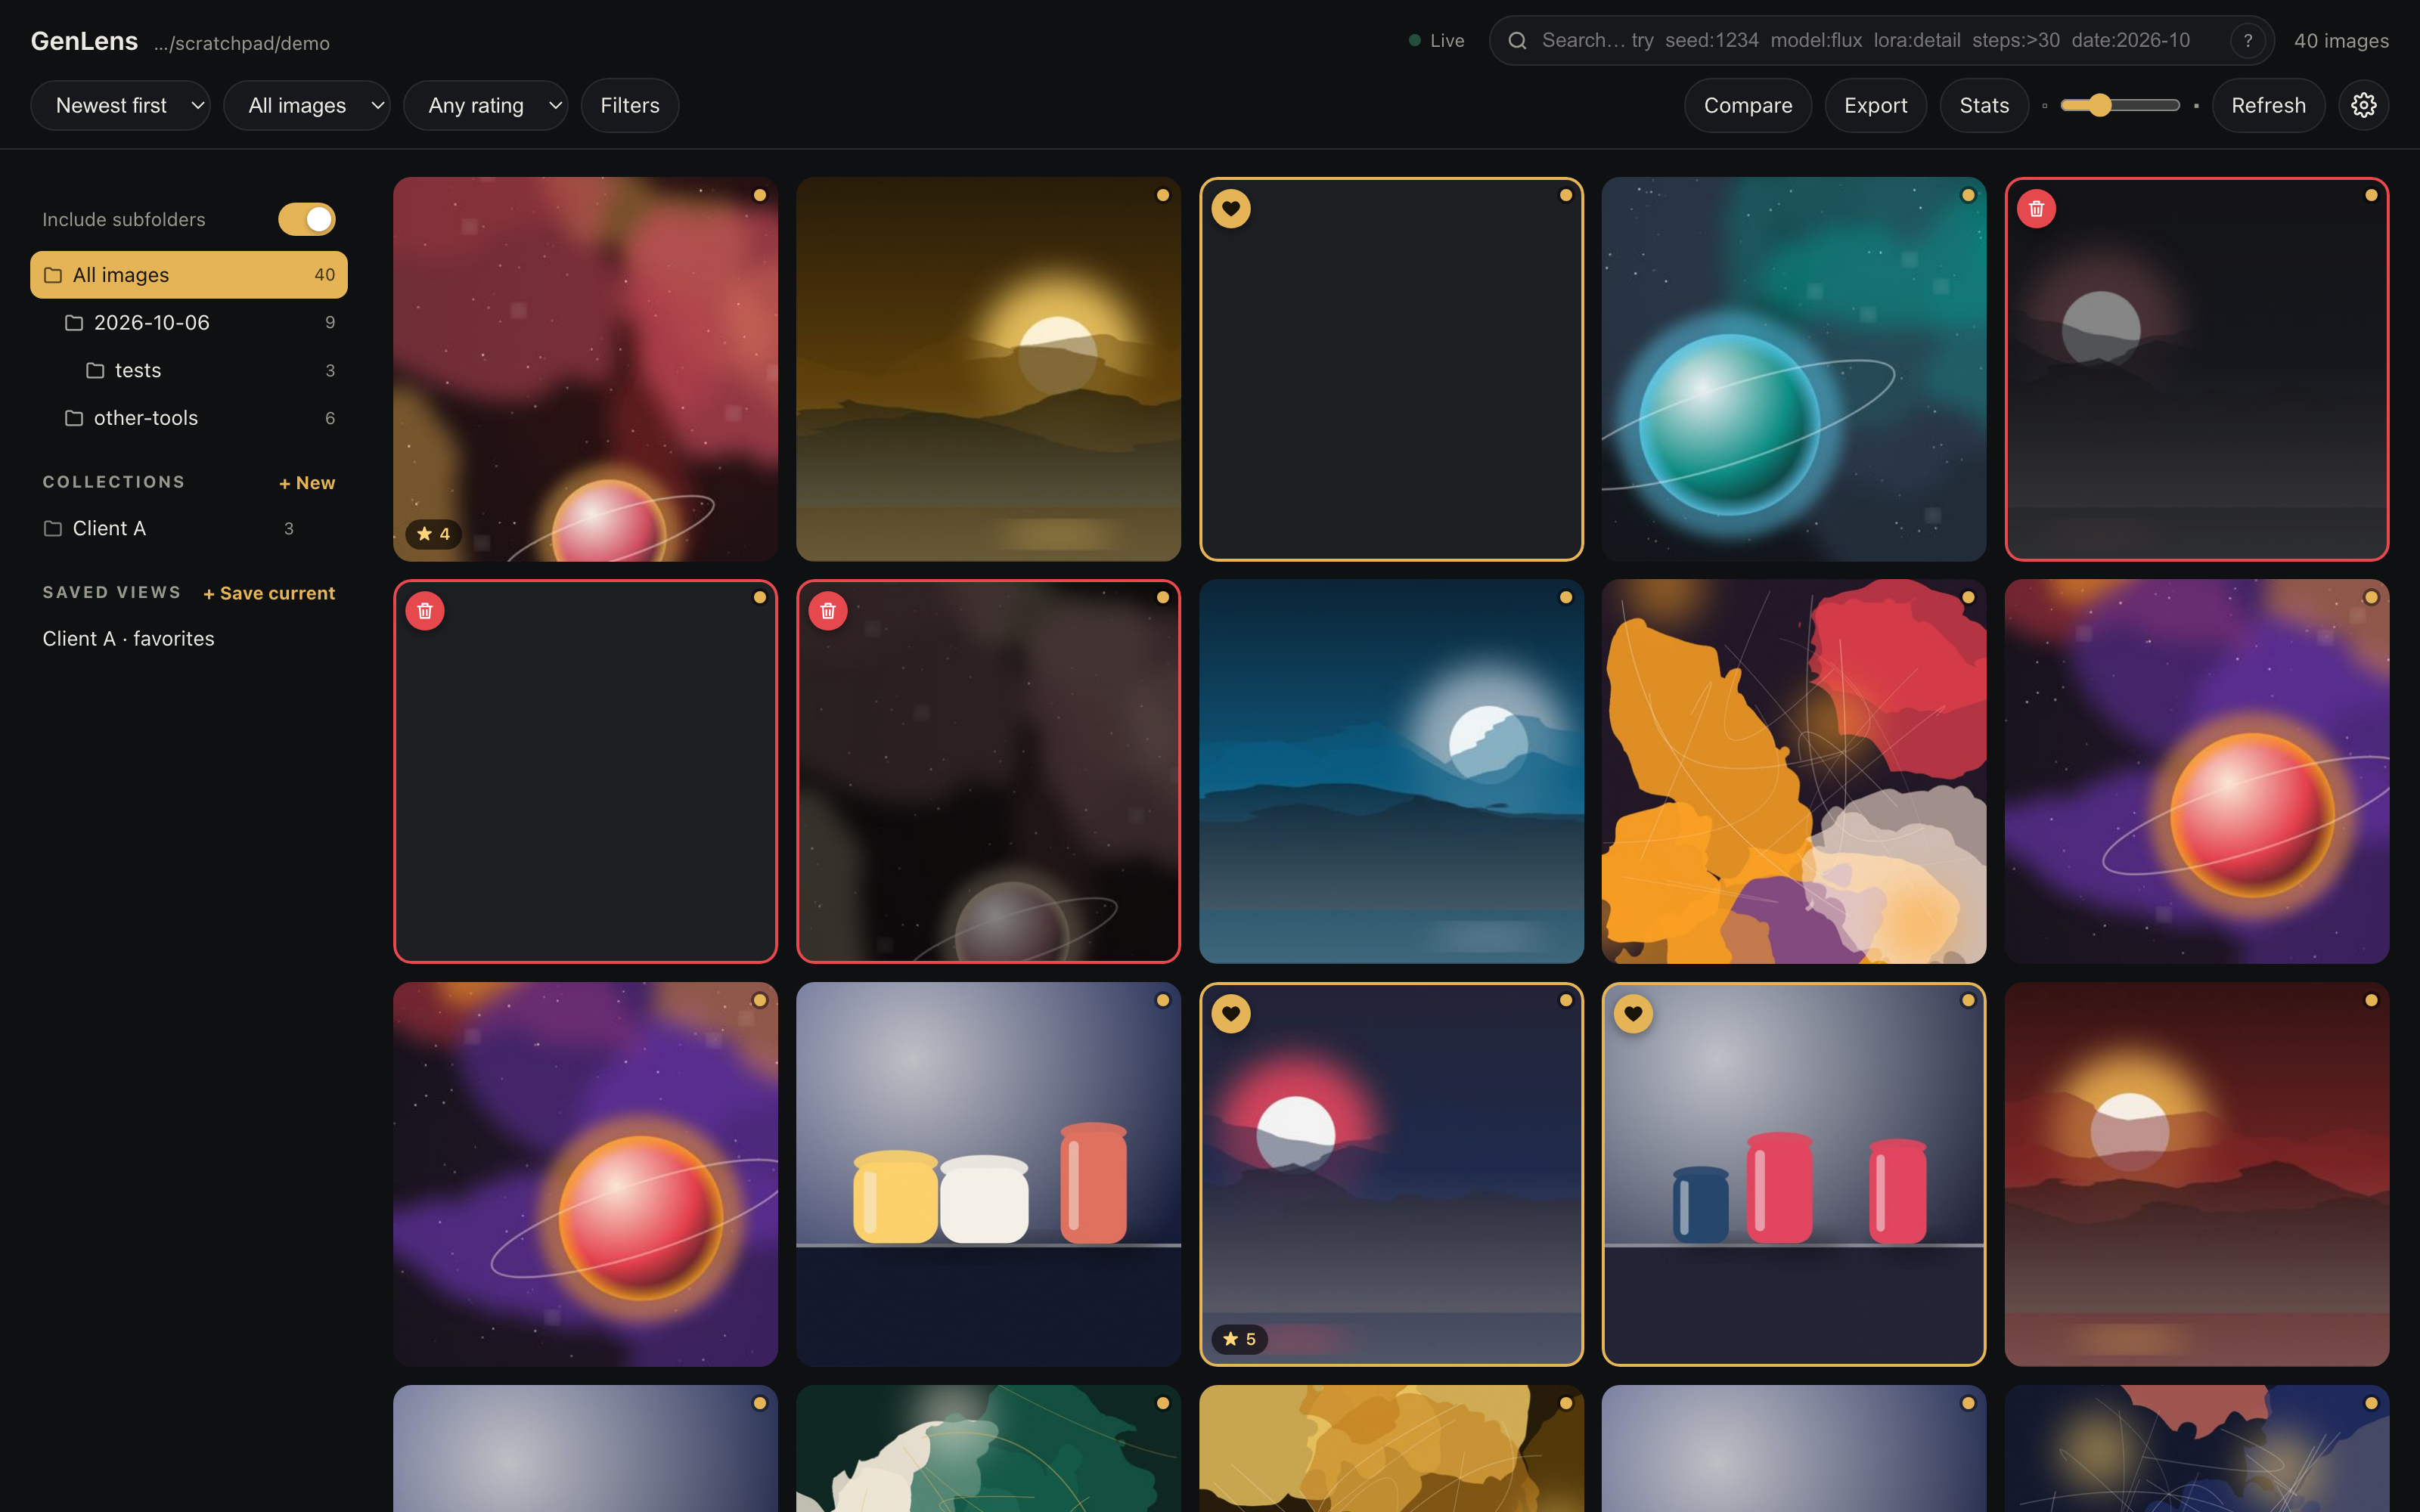Click the 40 images count text
The image size is (2420, 1512).
(x=2341, y=41)
